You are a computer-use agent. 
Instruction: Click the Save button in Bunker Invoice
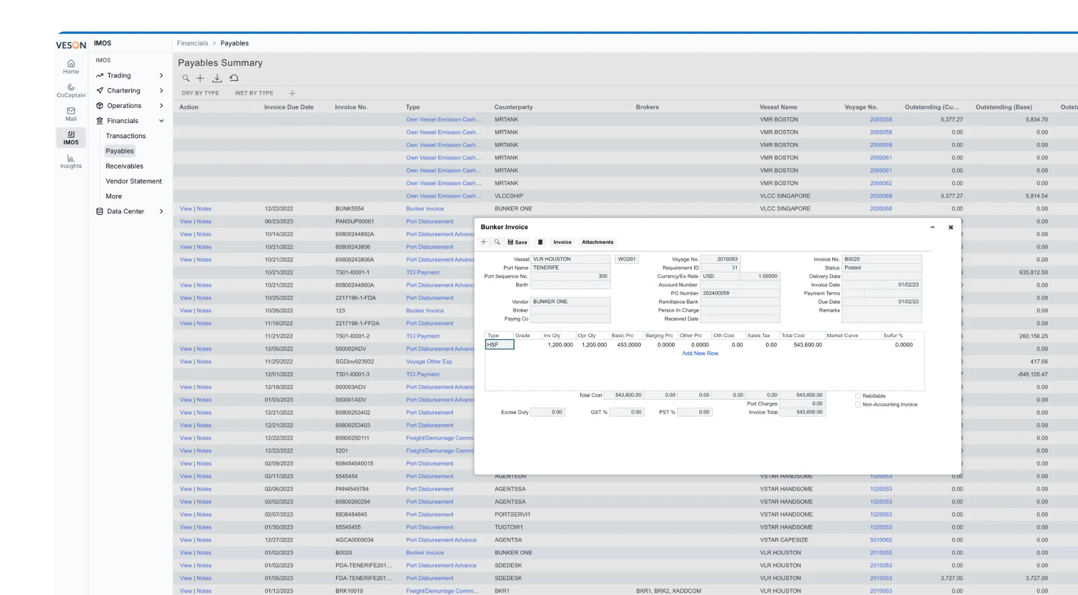pos(517,242)
